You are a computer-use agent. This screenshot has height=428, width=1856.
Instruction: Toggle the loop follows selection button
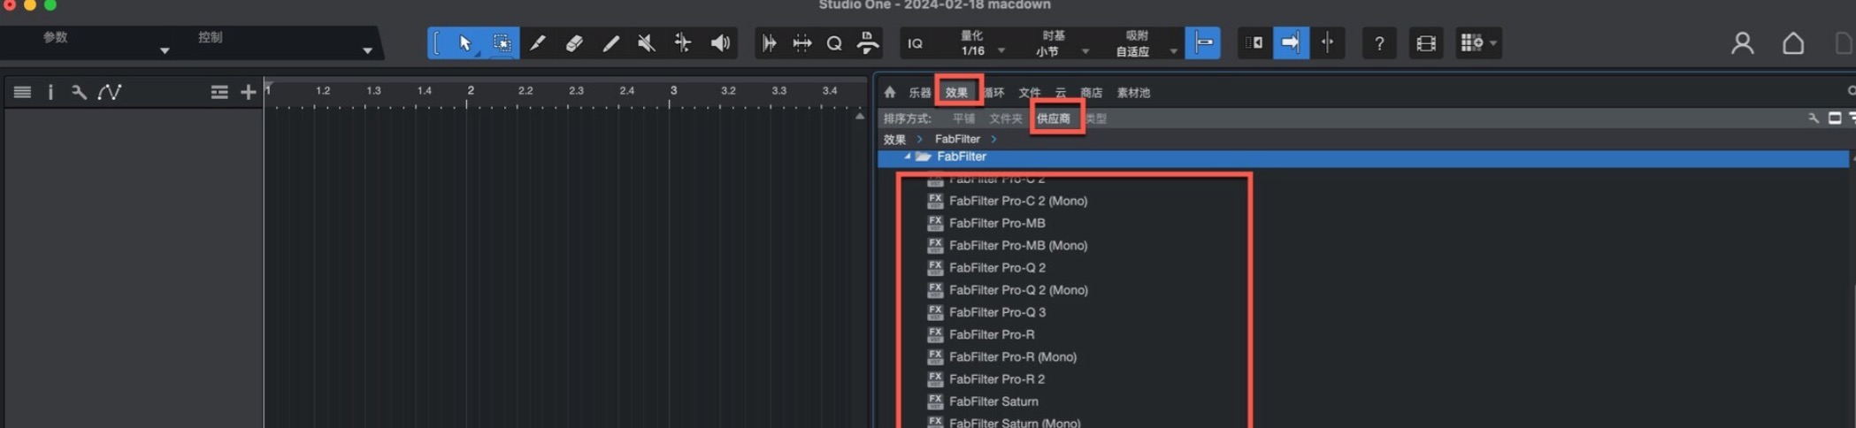coord(1254,42)
